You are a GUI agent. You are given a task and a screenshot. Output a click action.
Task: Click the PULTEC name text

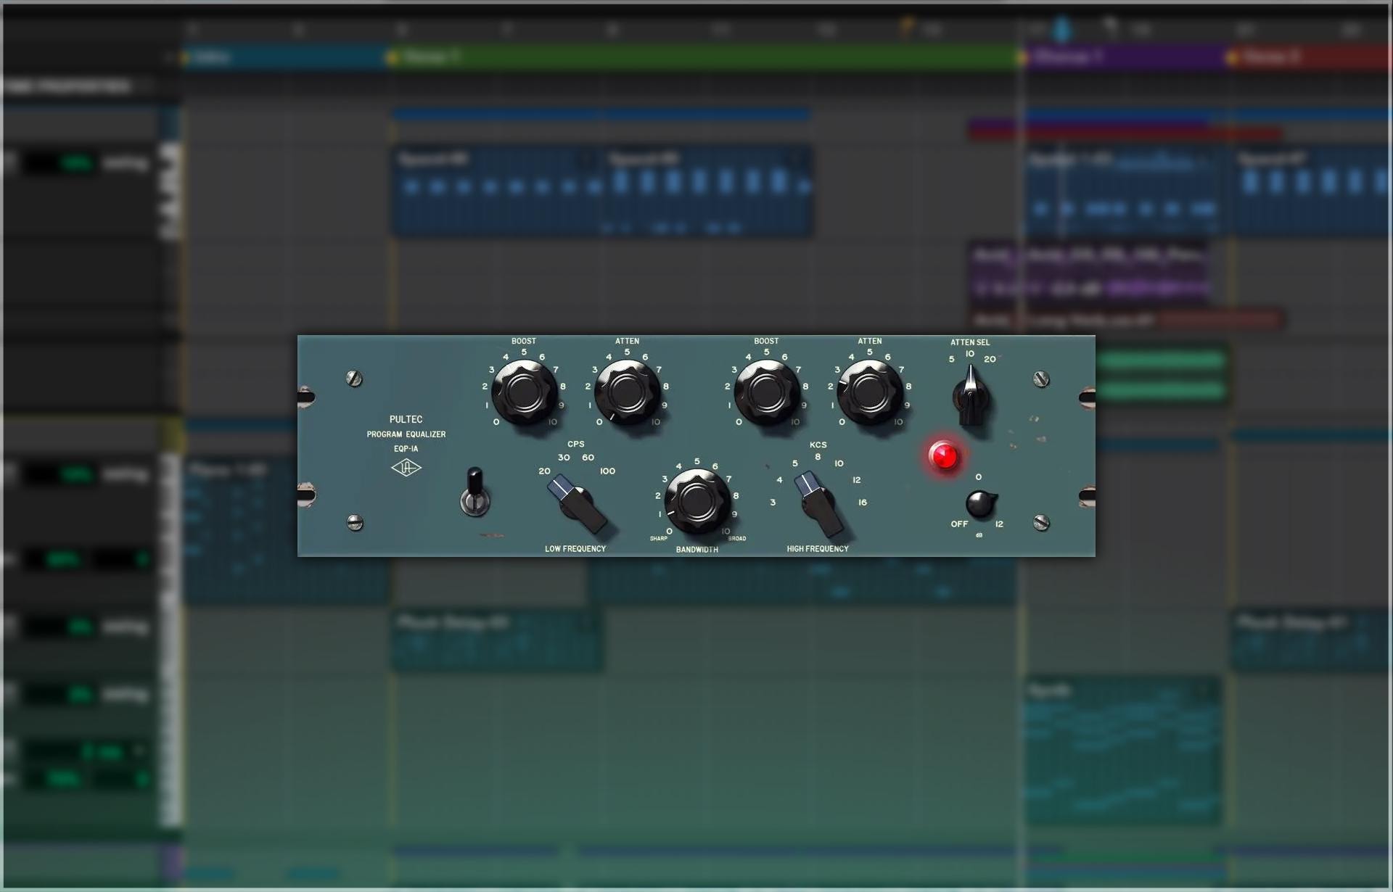coord(406,419)
